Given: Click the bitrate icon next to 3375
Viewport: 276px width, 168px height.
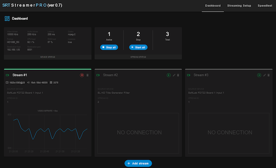Looking at the screenshot, I should click(51, 82).
